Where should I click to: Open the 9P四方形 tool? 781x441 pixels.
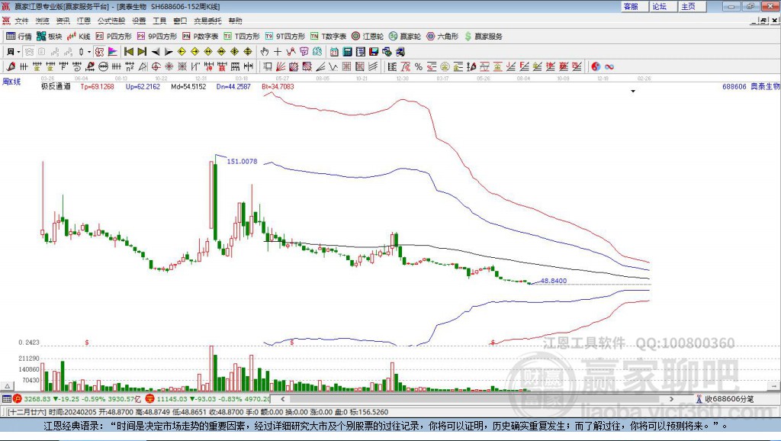[x=157, y=37]
